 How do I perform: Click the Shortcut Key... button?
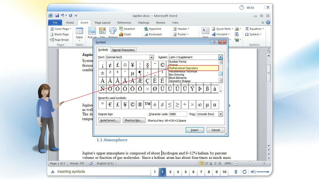pyautogui.click(x=134, y=120)
